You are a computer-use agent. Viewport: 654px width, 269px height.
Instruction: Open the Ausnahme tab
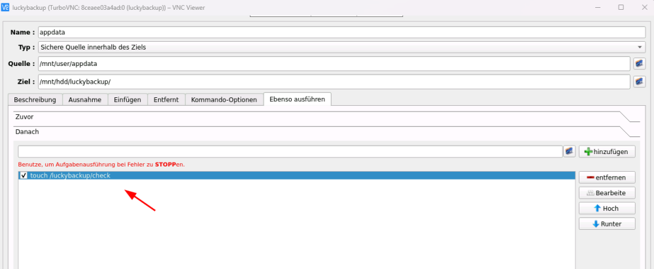point(85,100)
